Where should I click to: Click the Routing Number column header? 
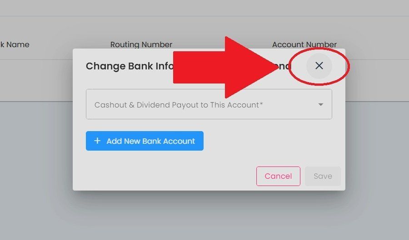tap(141, 44)
